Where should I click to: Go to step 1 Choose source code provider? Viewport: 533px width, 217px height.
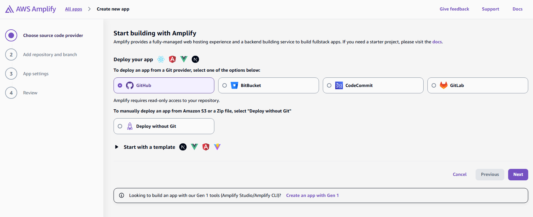pos(44,35)
